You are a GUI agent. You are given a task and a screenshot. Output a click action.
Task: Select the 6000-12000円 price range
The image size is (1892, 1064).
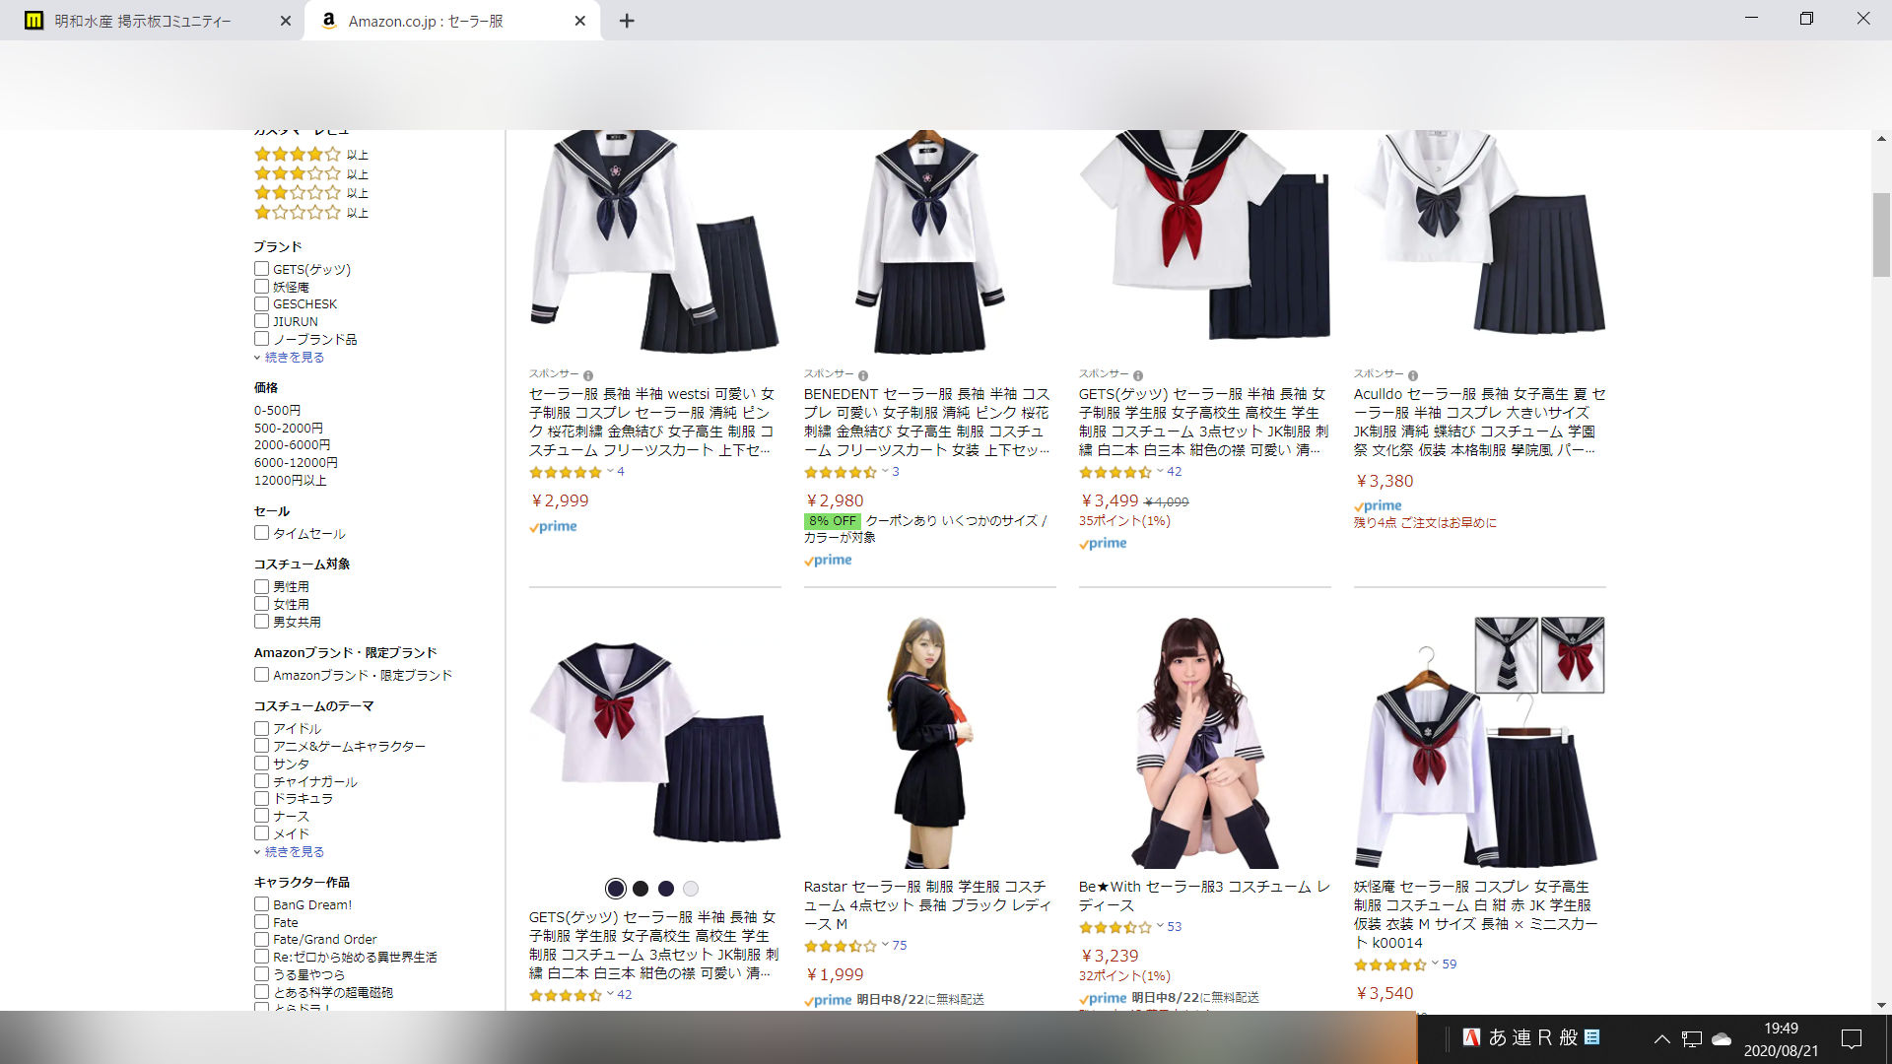[296, 463]
